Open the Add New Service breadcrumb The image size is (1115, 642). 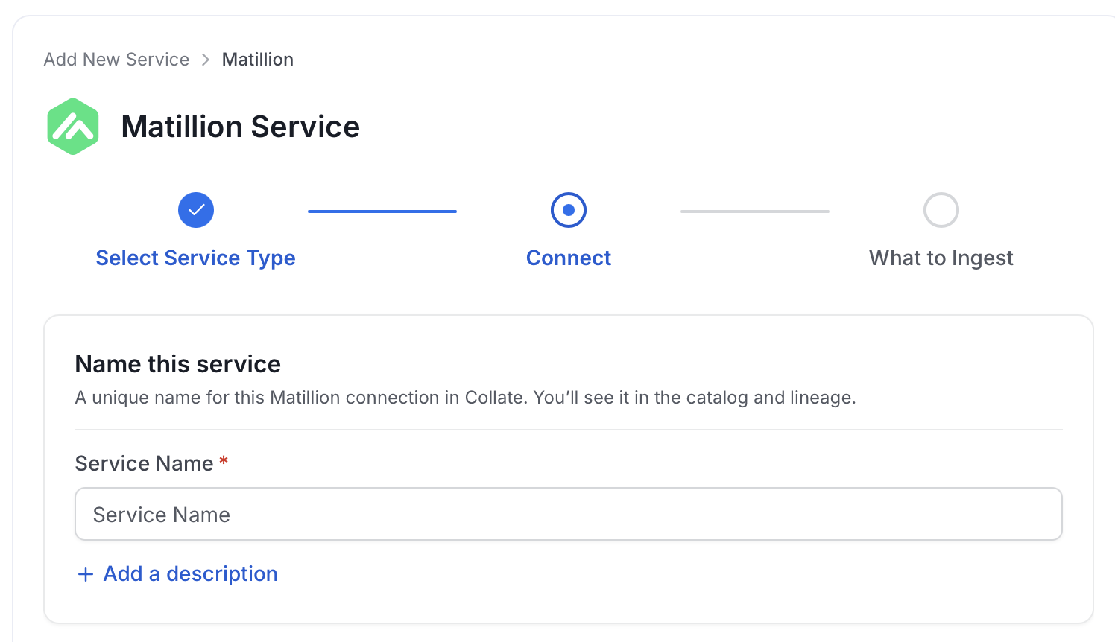coord(116,60)
